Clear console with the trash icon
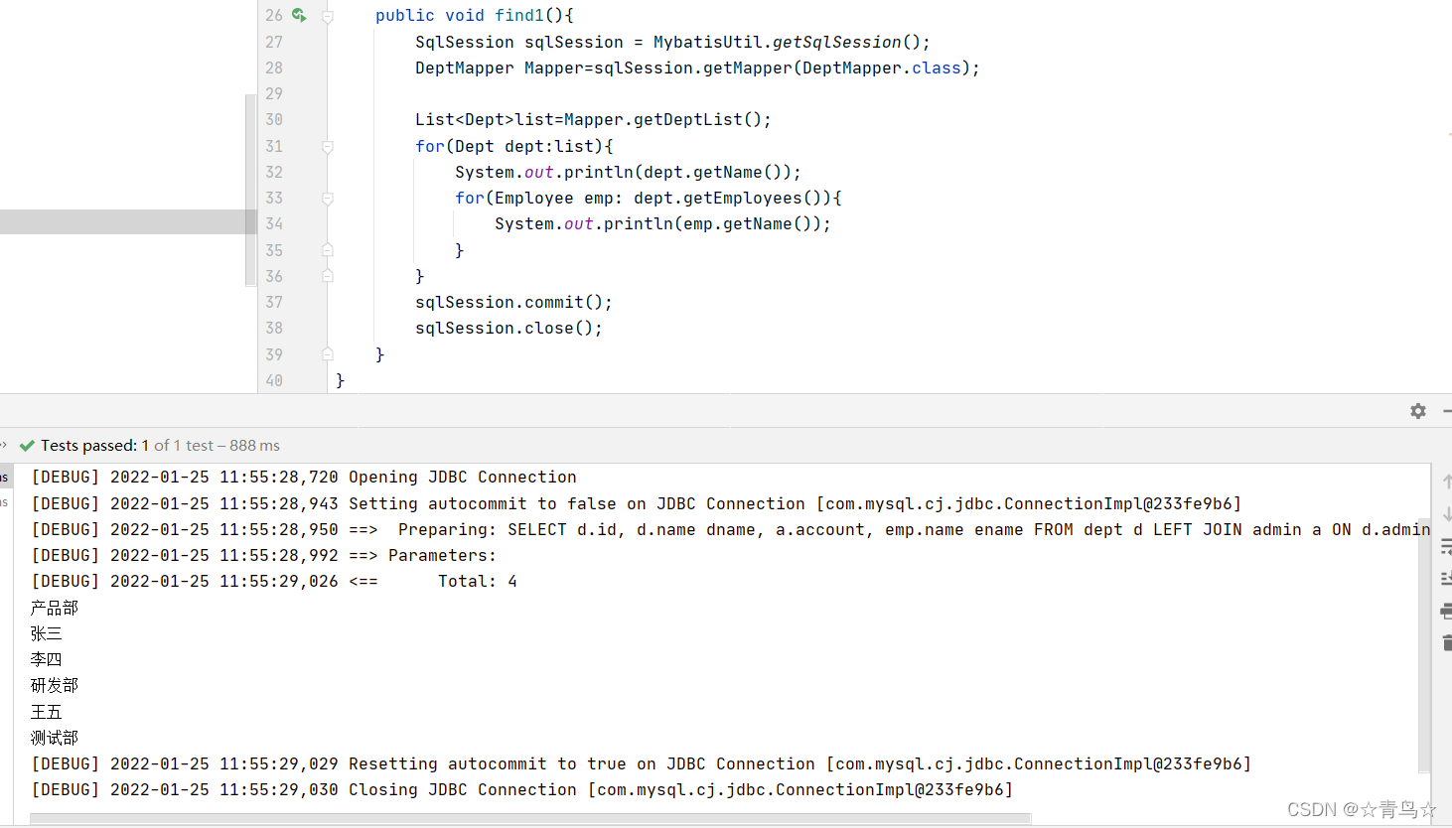 [x=1447, y=642]
